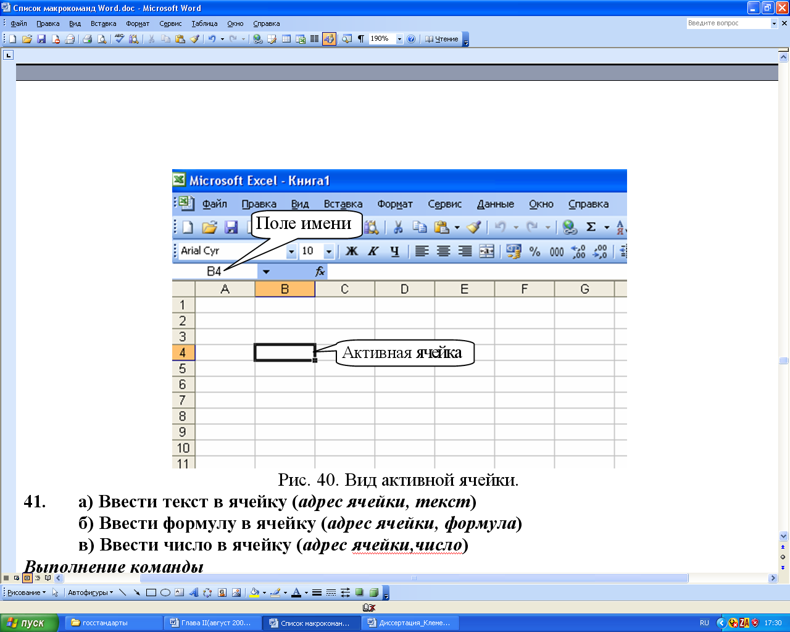Open the пуск Start menu
The height and width of the screenshot is (632, 790).
[x=29, y=623]
